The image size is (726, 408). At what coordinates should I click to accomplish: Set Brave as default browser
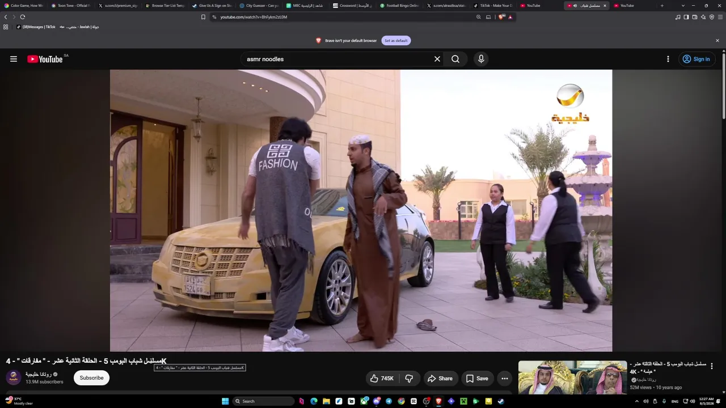pos(396,41)
